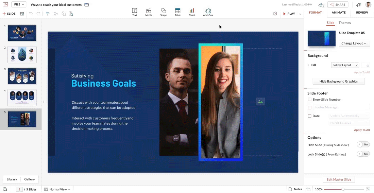Click the image placeholder icon on slide
Image resolution: width=374 pixels, height=193 pixels.
[x=260, y=102]
